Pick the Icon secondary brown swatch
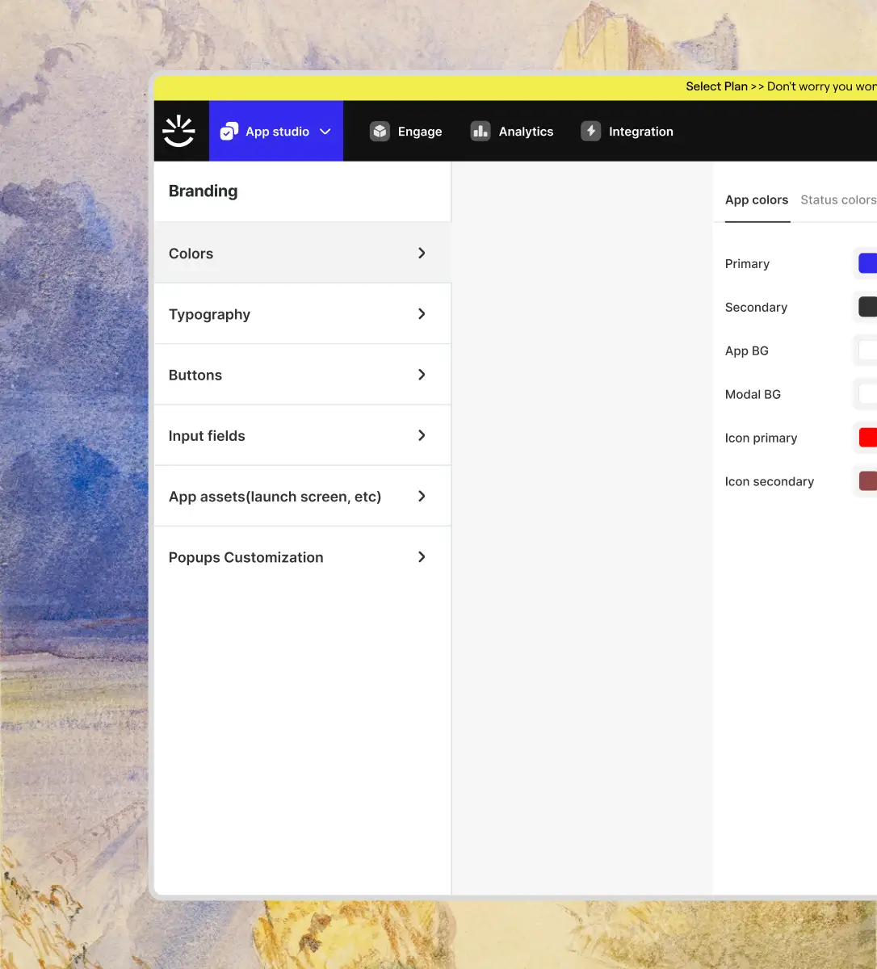The height and width of the screenshot is (969, 877). pyautogui.click(x=867, y=481)
